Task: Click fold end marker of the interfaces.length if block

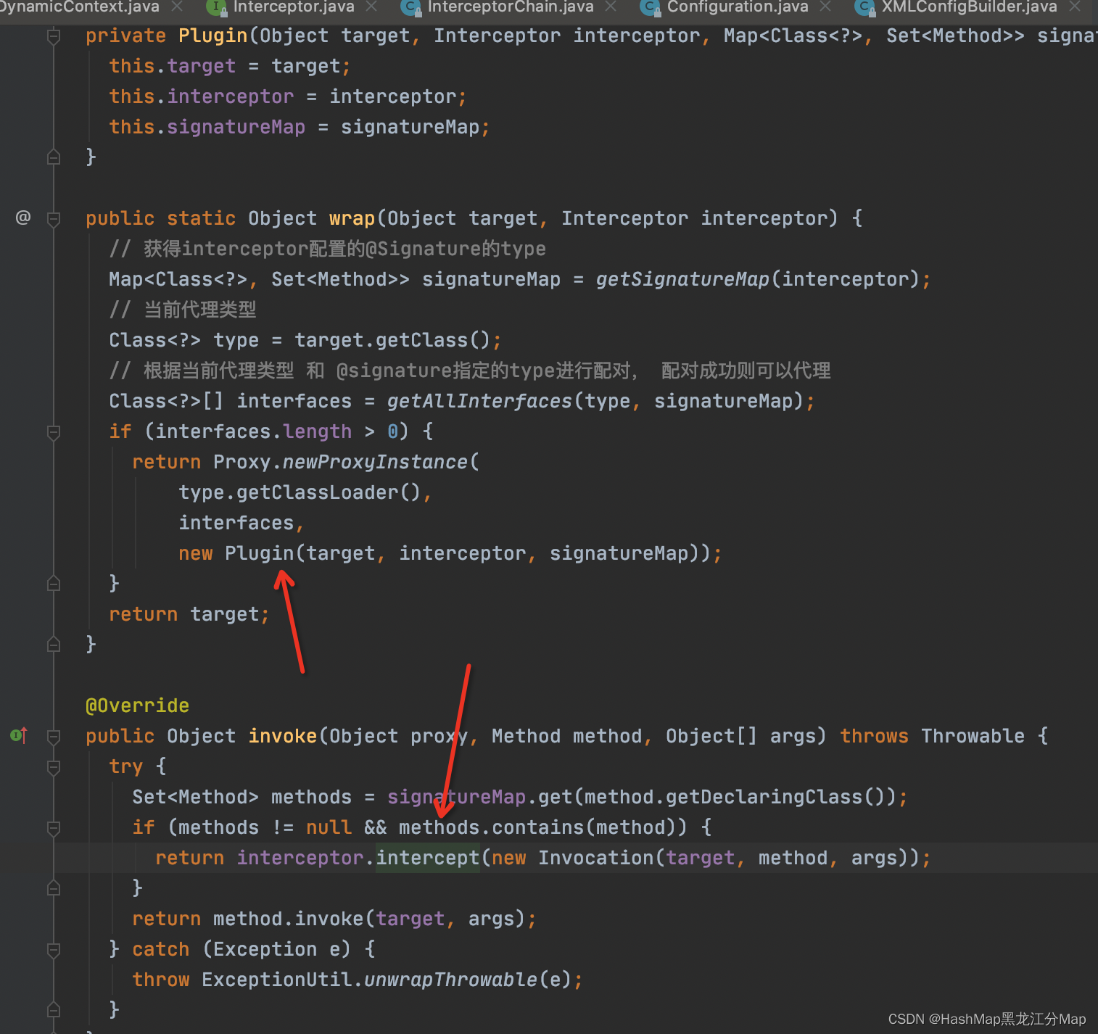Action: 54,583
